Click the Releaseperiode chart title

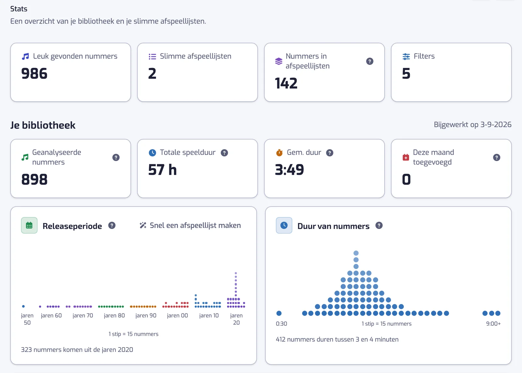(x=72, y=226)
